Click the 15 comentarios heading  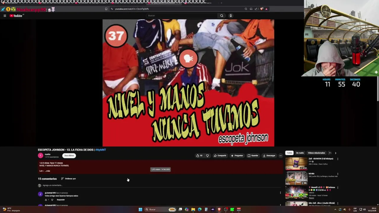pos(47,179)
